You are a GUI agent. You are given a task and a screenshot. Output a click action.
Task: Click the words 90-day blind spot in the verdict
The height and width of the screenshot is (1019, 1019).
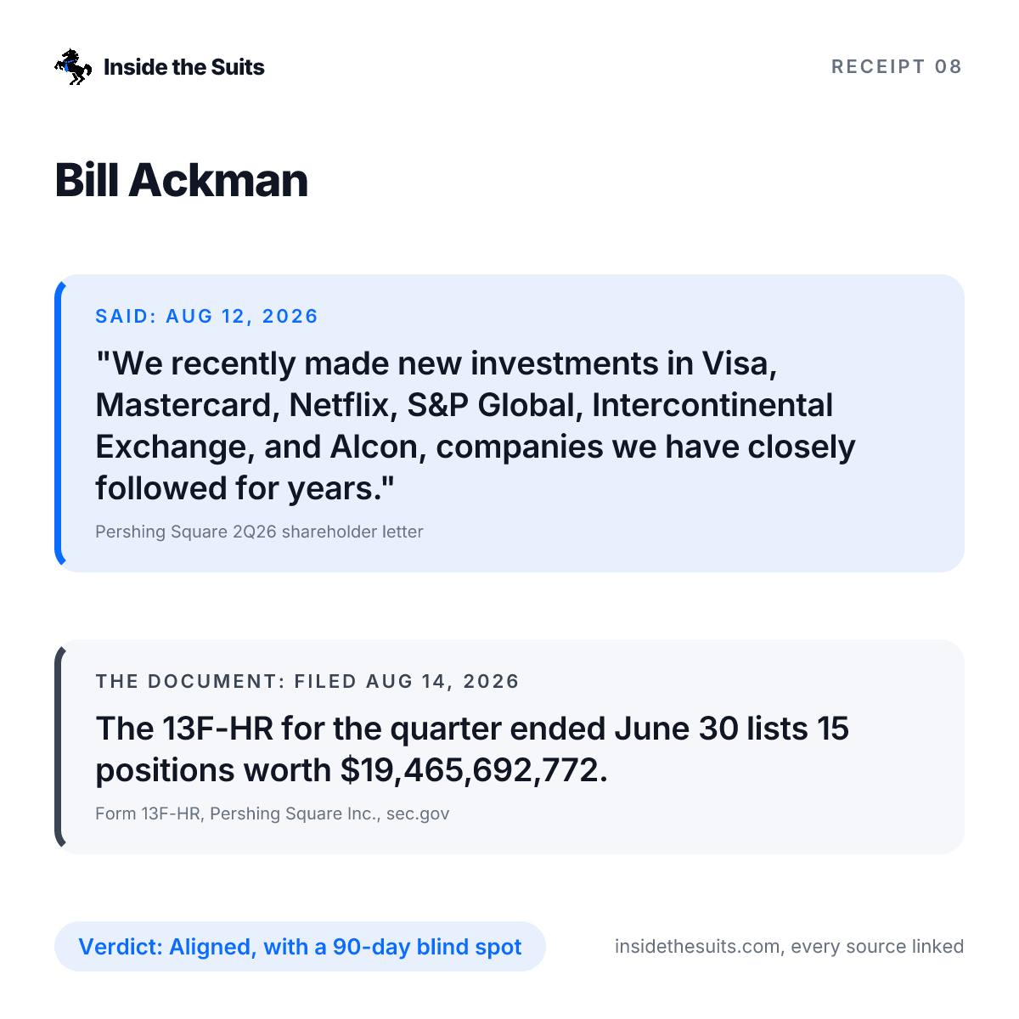tap(427, 947)
